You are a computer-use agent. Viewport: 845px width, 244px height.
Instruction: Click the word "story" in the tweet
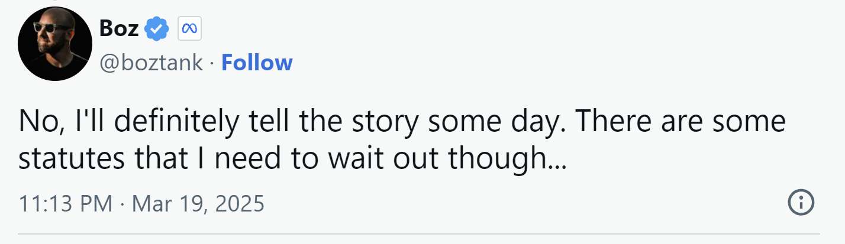click(x=392, y=122)
